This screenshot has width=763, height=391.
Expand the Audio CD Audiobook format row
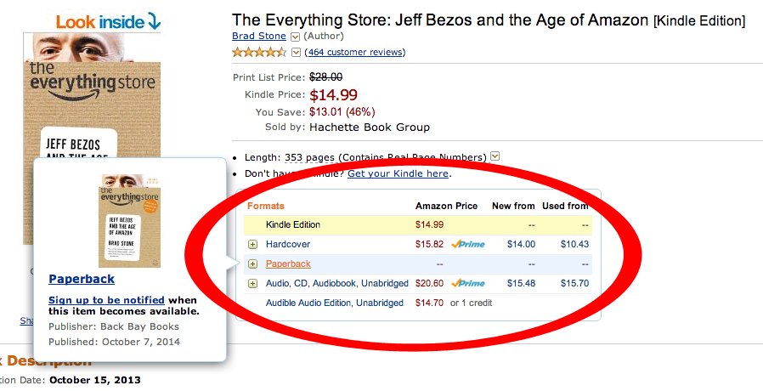click(x=252, y=283)
